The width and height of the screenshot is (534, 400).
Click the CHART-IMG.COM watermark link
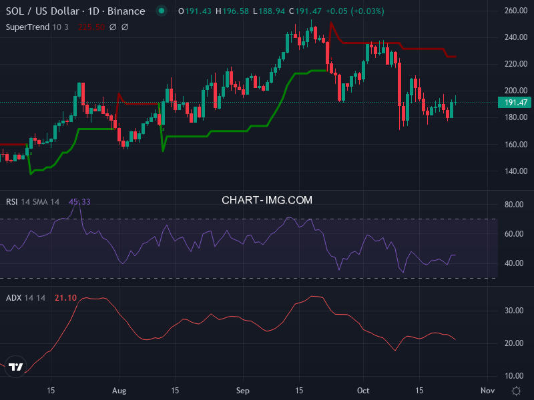[267, 200]
